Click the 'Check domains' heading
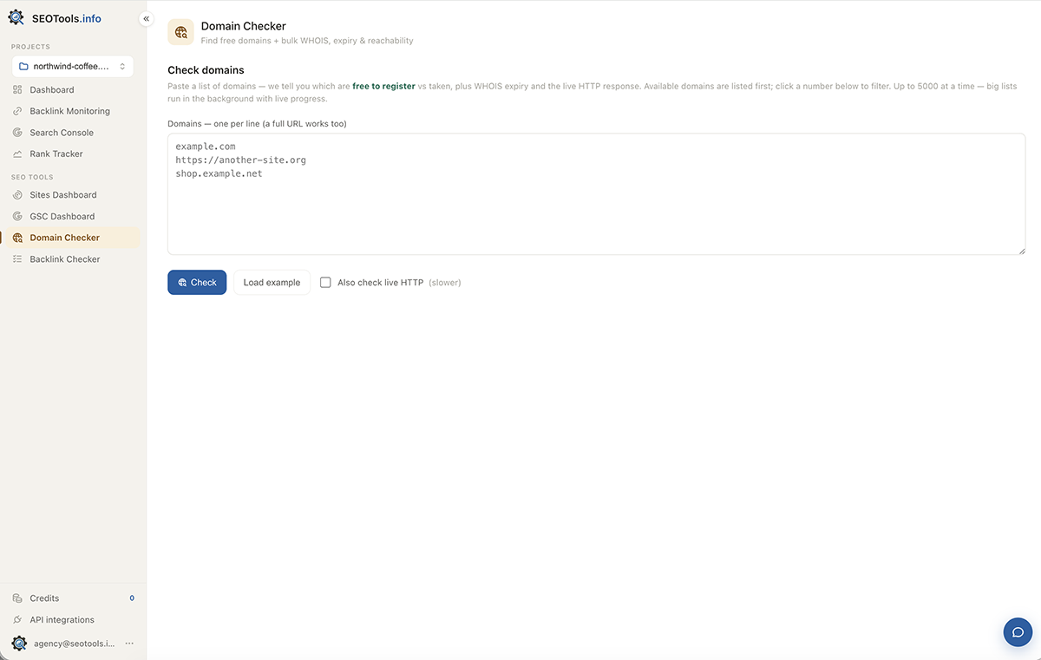The height and width of the screenshot is (660, 1041). coord(206,70)
